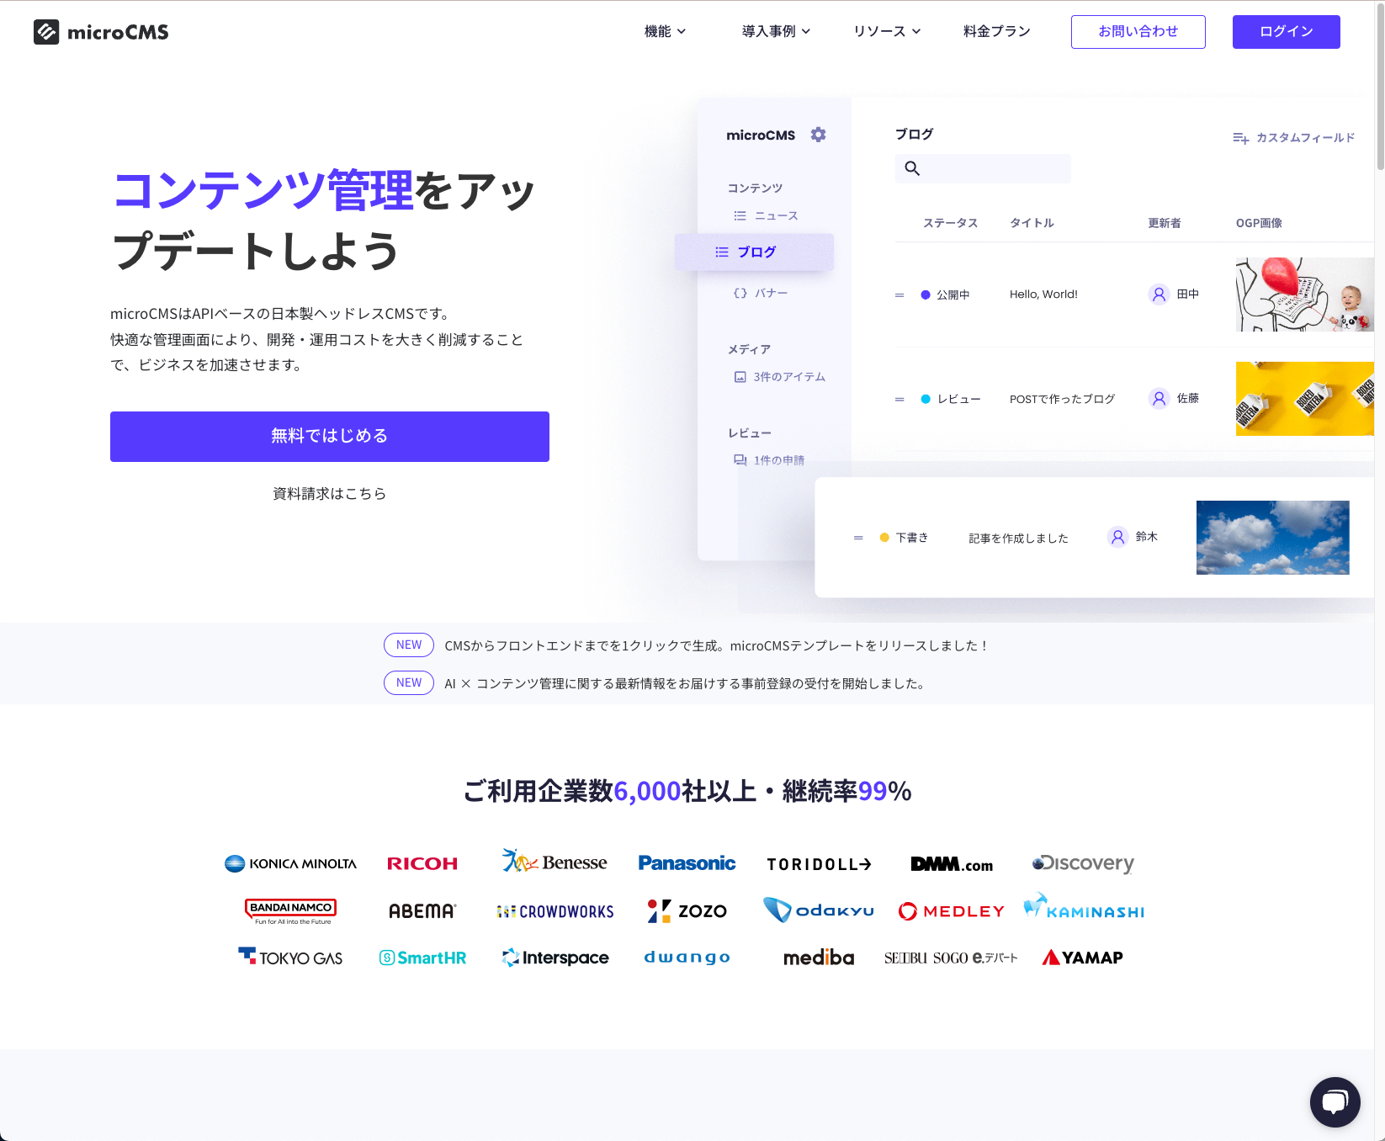
Task: Click the yellow 下書き status dot
Action: click(883, 537)
